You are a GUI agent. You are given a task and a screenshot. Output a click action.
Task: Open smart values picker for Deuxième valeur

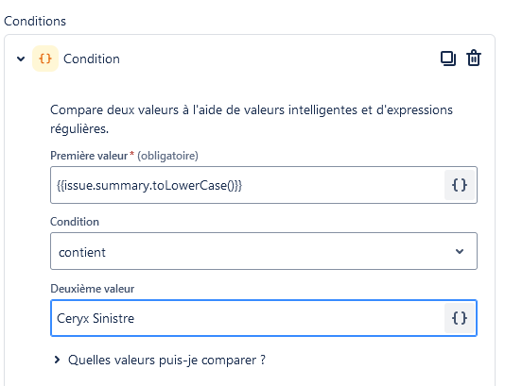tap(460, 318)
